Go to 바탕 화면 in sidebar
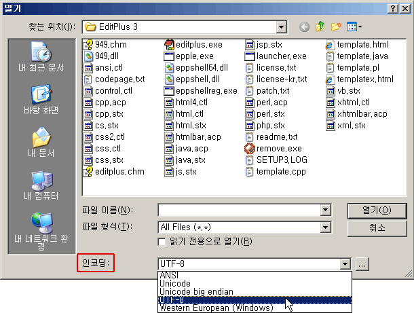The width and height of the screenshot is (414, 313). 42,99
